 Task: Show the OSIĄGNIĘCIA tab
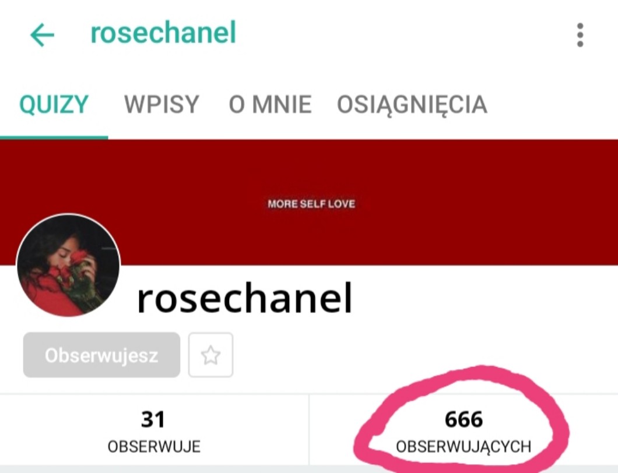tap(412, 105)
